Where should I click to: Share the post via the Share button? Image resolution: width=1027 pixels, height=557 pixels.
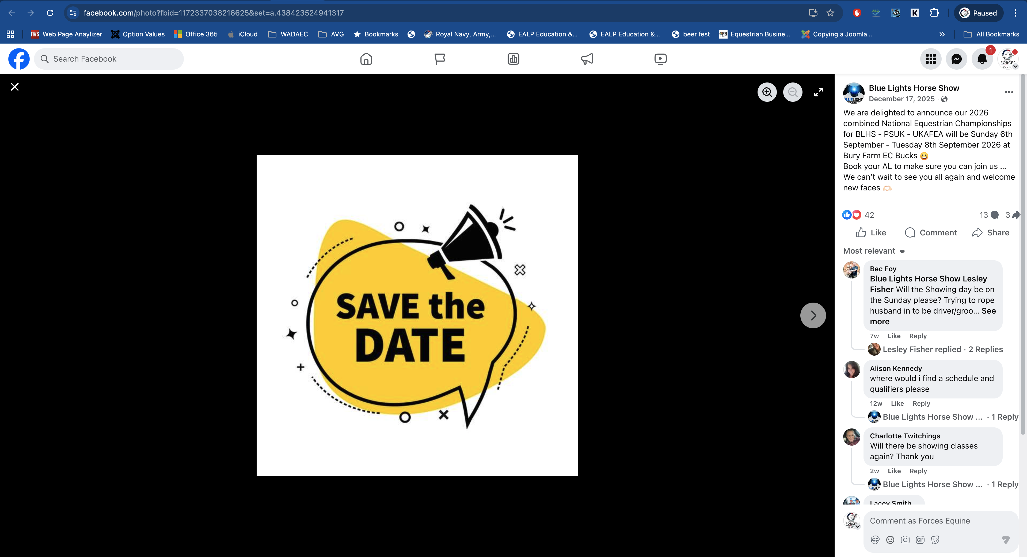click(x=990, y=233)
